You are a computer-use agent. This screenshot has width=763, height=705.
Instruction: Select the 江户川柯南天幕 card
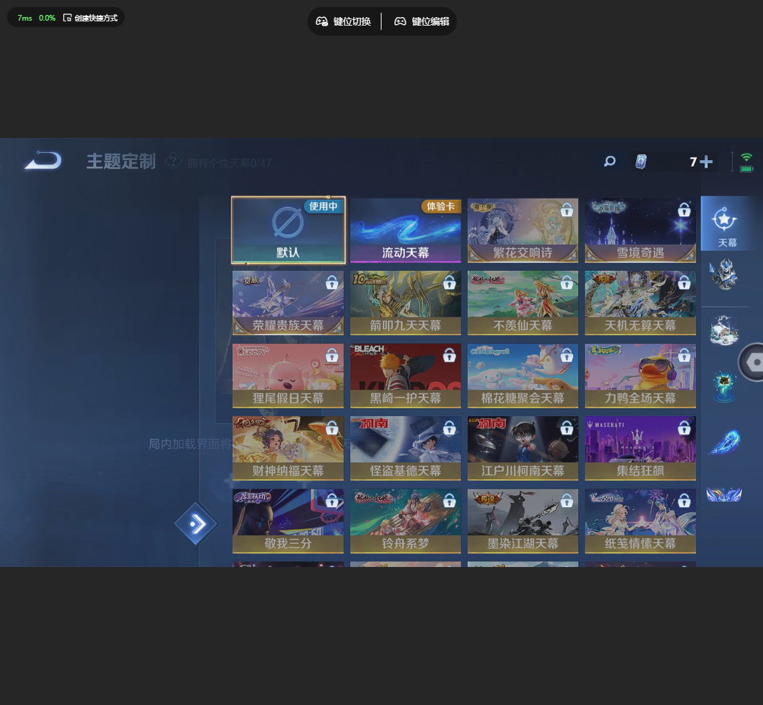(x=522, y=448)
